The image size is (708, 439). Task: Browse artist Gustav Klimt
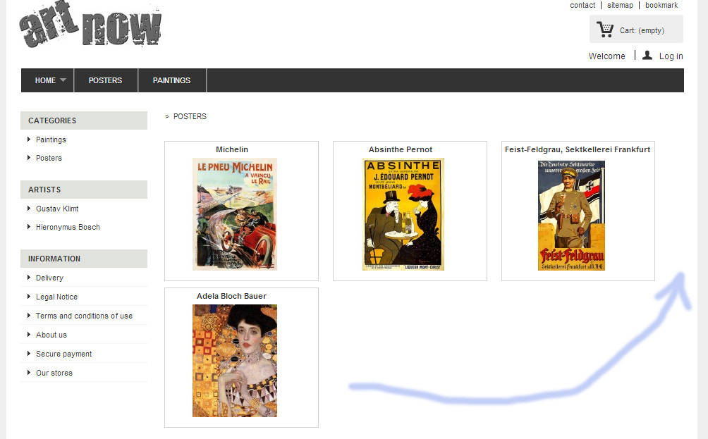[57, 209]
